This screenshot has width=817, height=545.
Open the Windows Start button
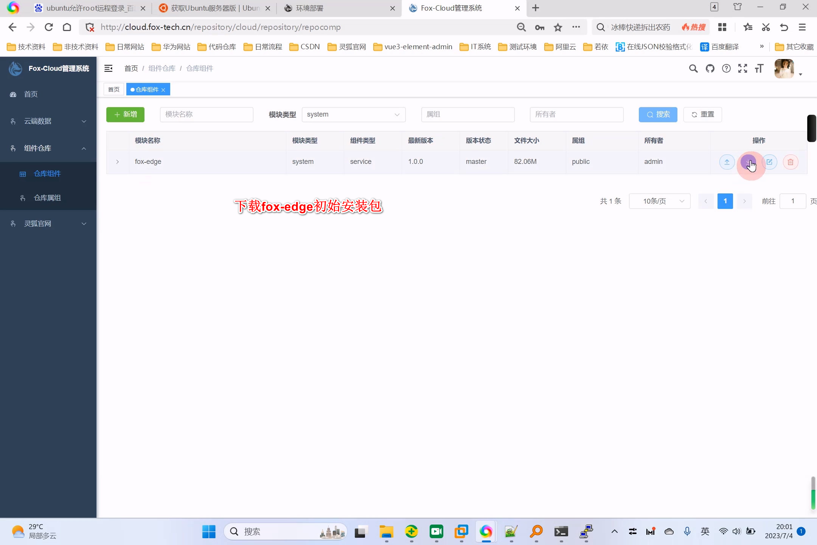click(209, 532)
